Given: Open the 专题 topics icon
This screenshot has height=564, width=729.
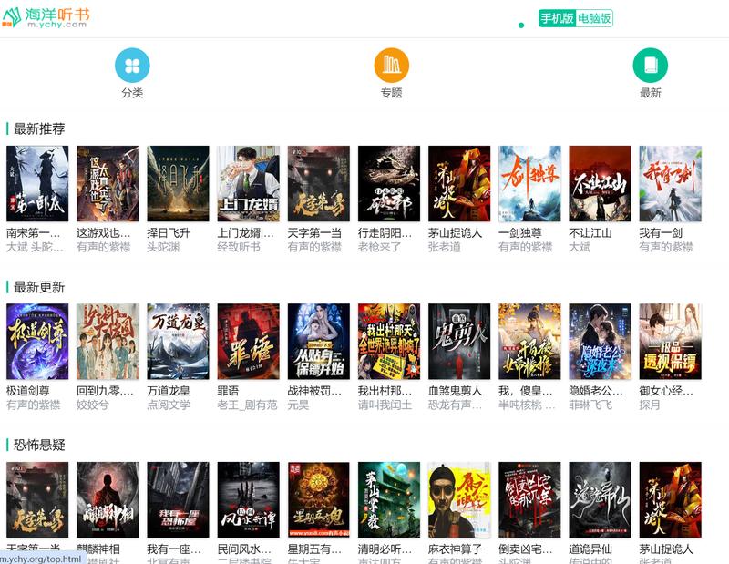Looking at the screenshot, I should (392, 65).
